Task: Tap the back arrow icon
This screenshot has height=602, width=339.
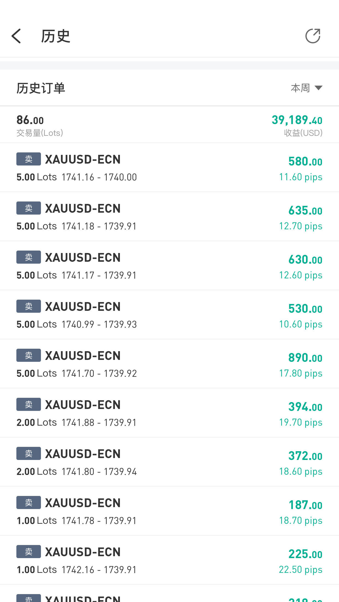Action: coord(16,36)
